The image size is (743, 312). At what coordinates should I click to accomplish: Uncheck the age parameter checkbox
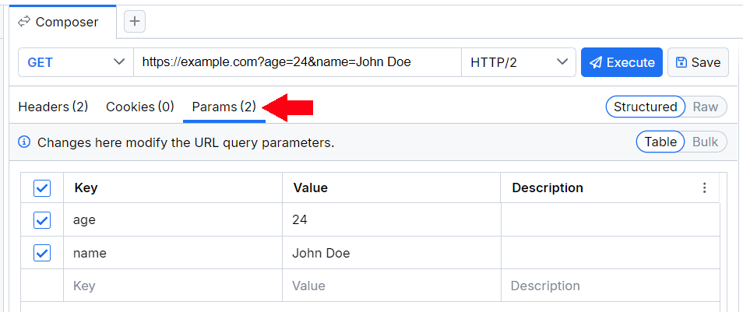click(x=42, y=220)
